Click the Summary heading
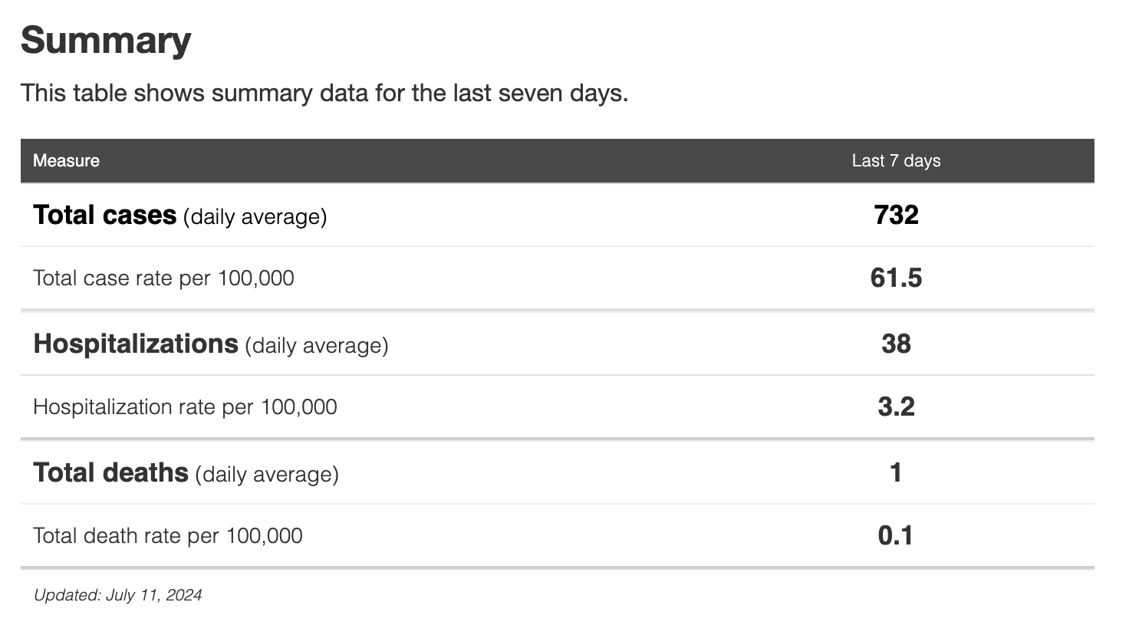Image resolution: width=1129 pixels, height=635 pixels. [x=106, y=40]
